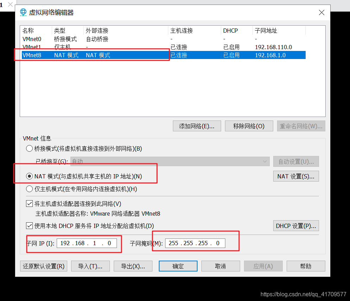Close the background tab behind the dialog
The image size is (350, 301).
pyautogui.click(x=10, y=4)
